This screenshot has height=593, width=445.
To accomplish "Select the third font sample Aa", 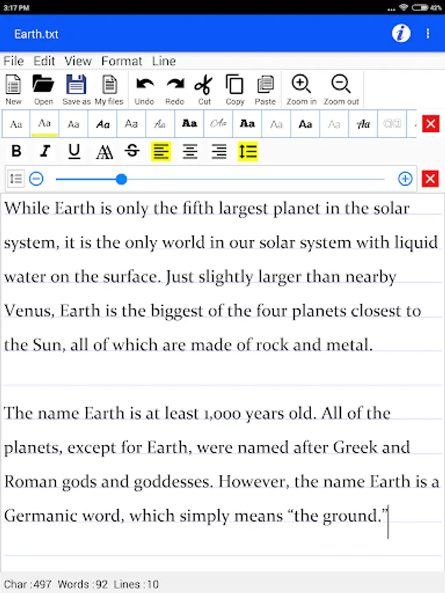I will point(73,124).
